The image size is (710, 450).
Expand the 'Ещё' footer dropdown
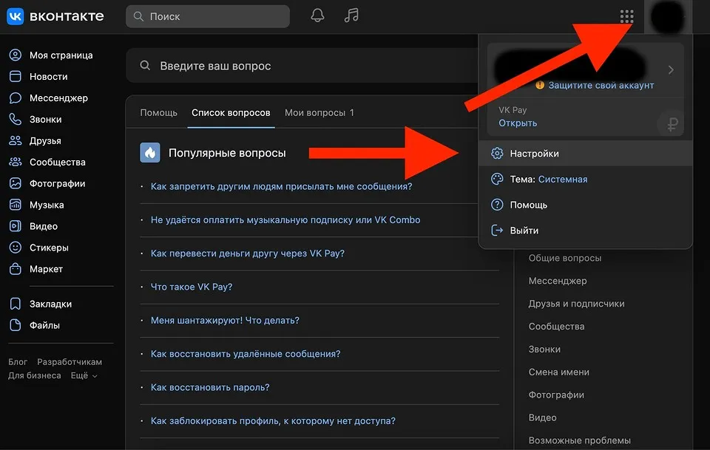pyautogui.click(x=84, y=375)
